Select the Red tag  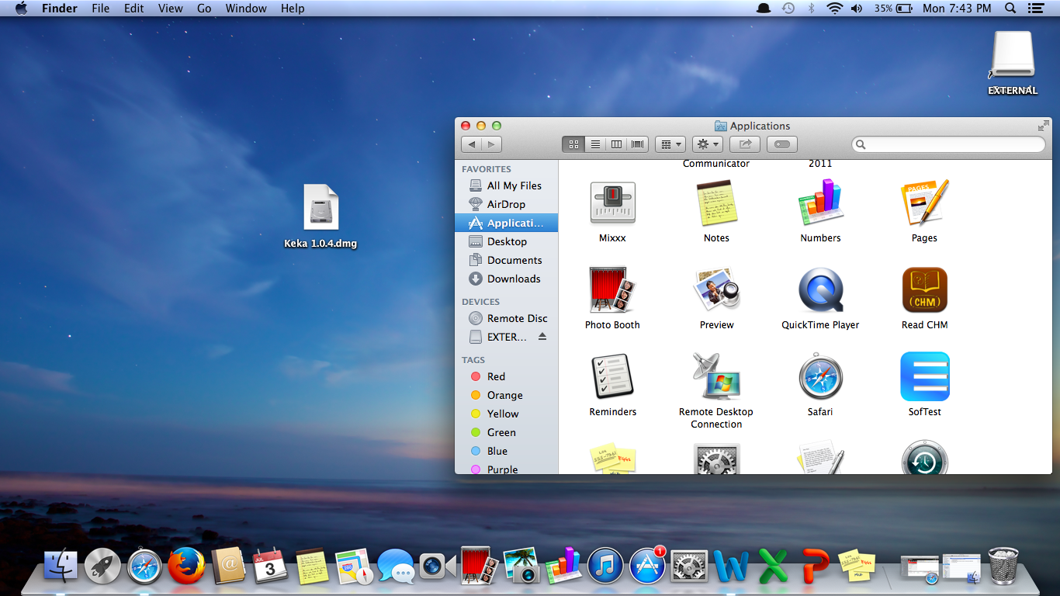506,376
